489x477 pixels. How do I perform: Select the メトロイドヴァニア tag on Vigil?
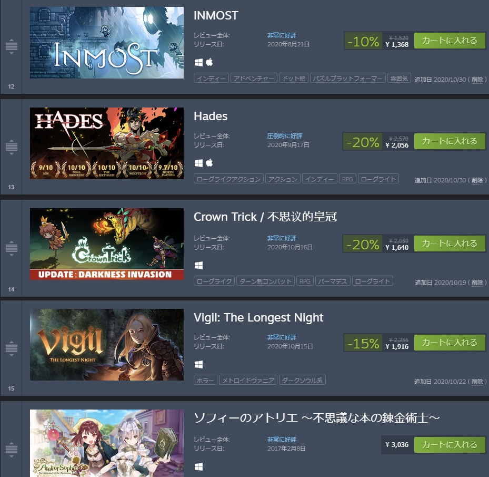pyautogui.click(x=248, y=380)
